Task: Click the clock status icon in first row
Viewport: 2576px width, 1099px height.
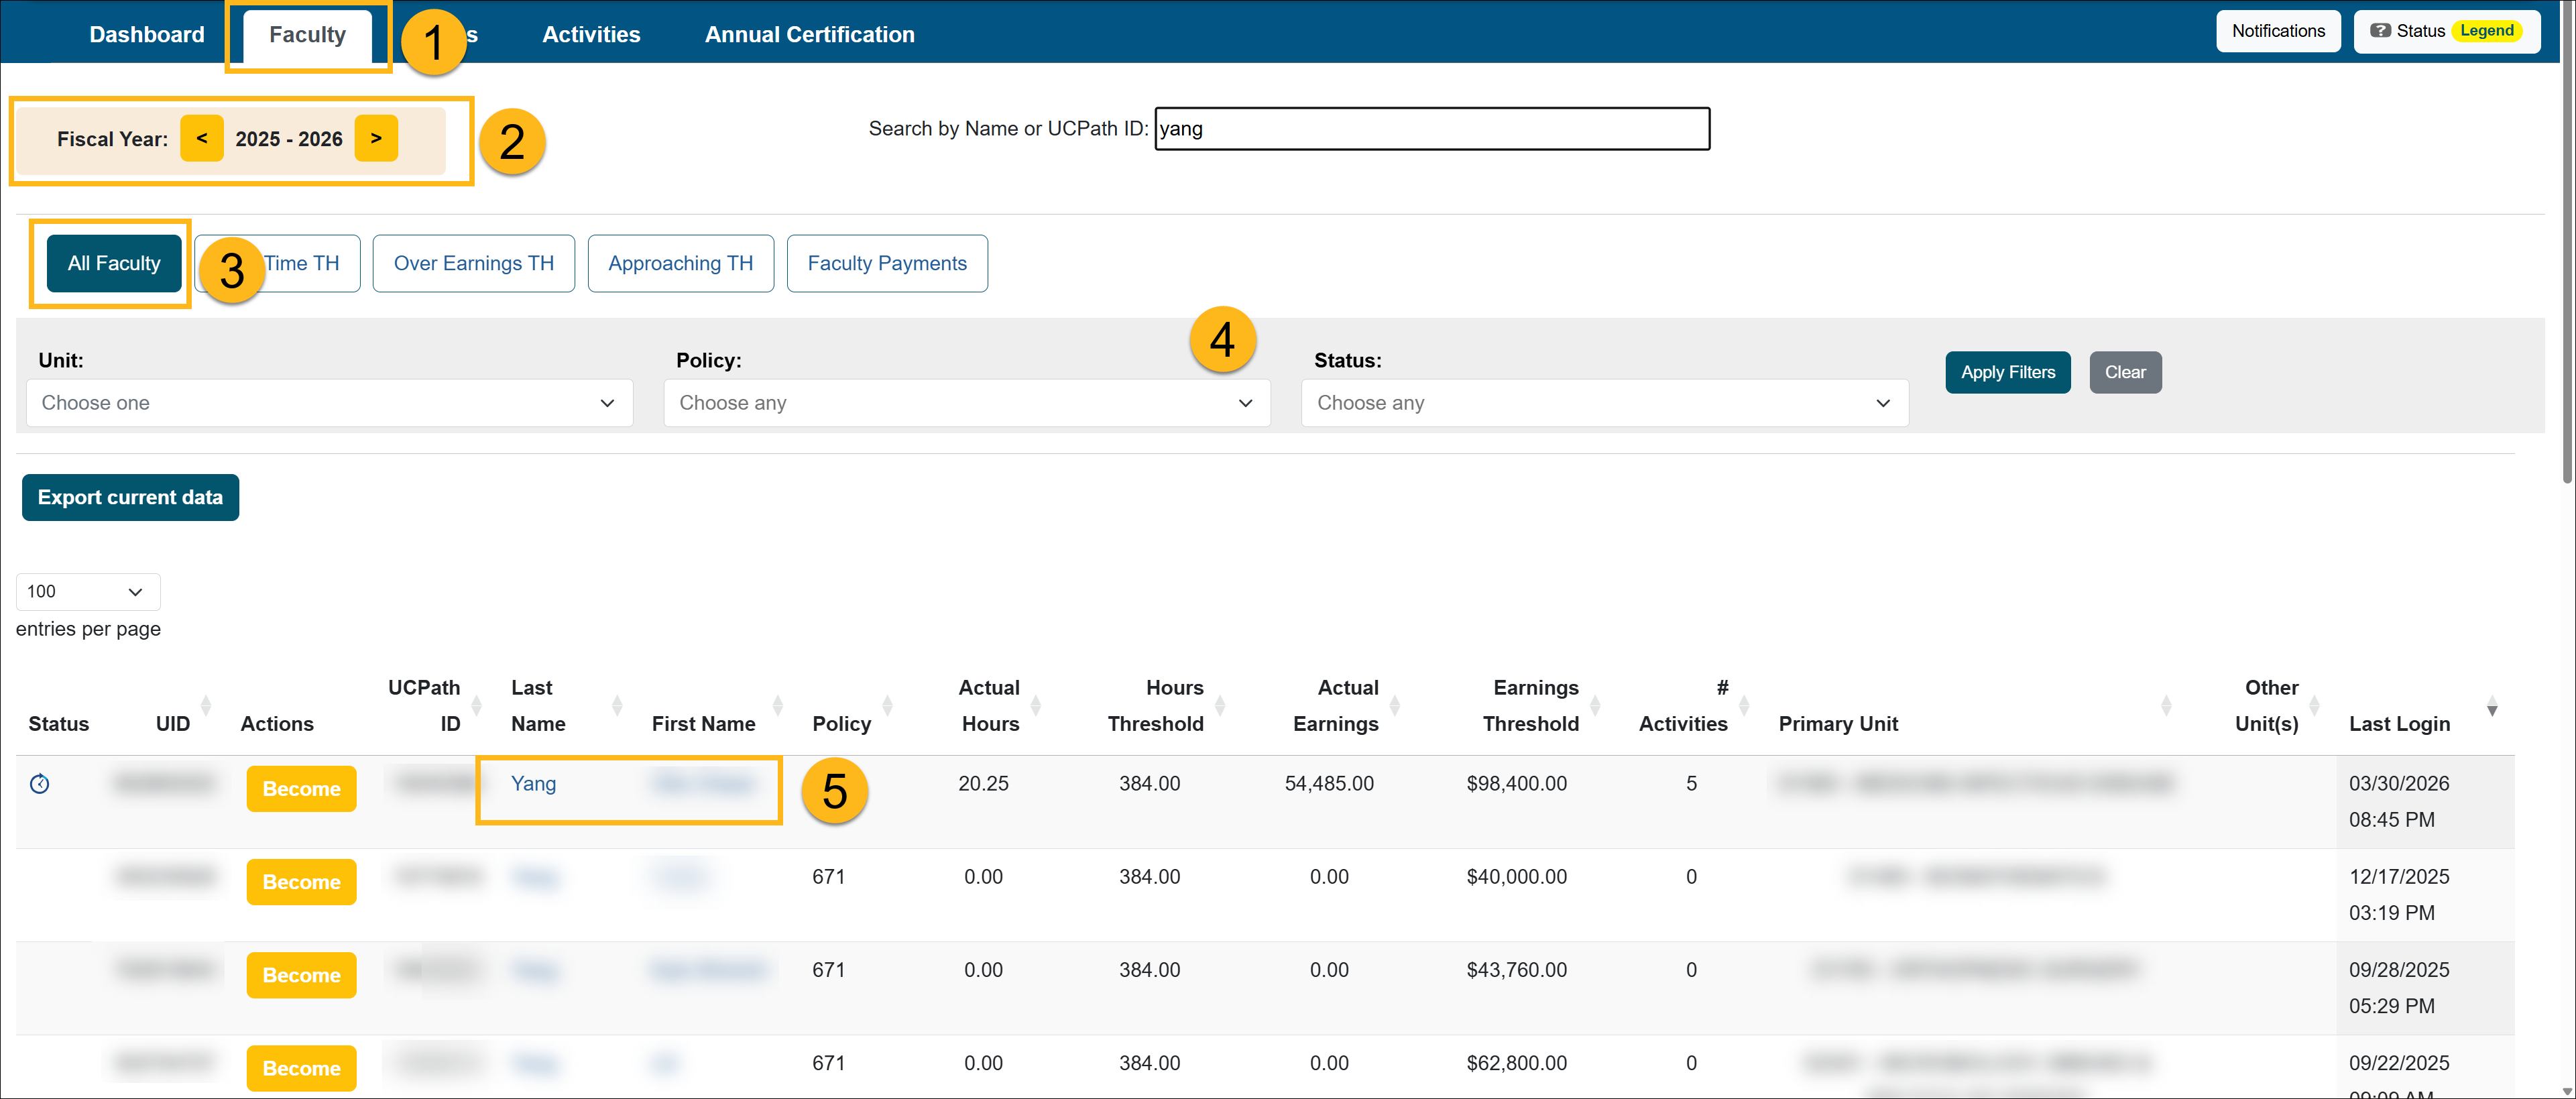Action: [x=40, y=784]
